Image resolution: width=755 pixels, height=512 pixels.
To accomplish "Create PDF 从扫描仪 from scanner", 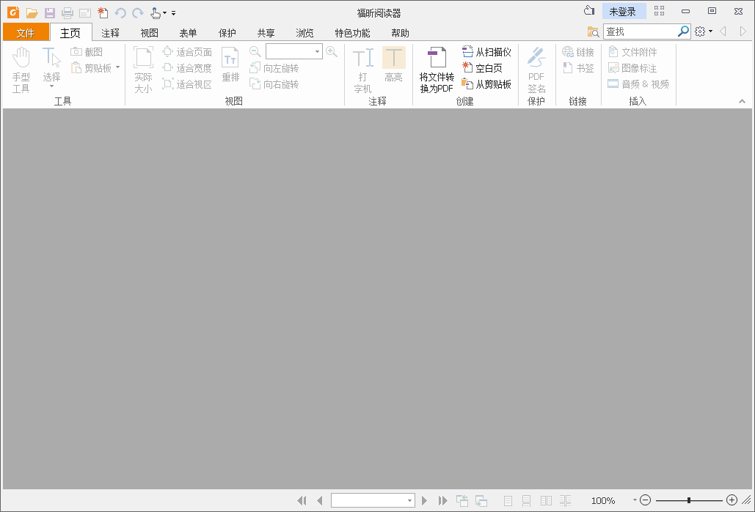I will click(x=486, y=52).
